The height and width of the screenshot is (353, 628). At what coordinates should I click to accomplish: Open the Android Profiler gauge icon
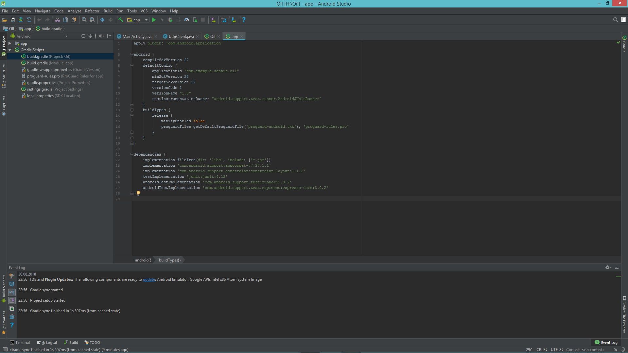point(187,20)
